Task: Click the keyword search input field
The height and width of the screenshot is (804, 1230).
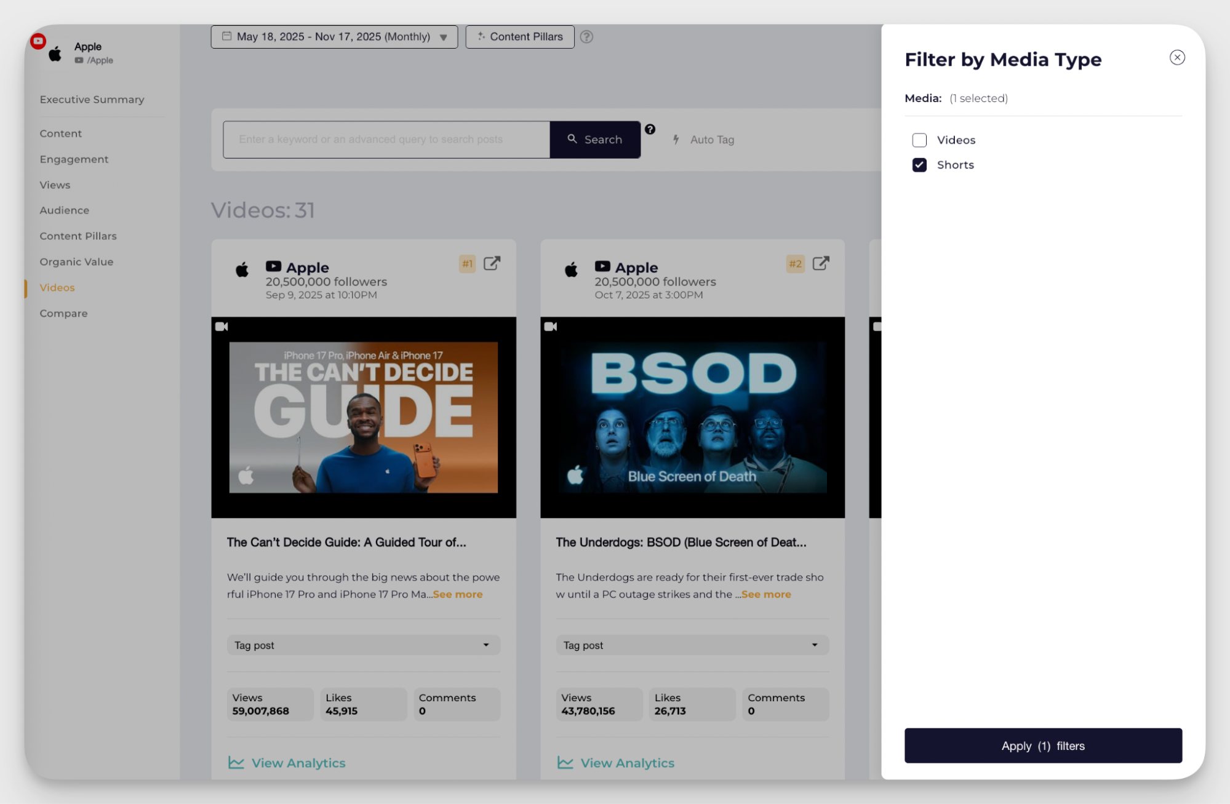Action: click(386, 139)
